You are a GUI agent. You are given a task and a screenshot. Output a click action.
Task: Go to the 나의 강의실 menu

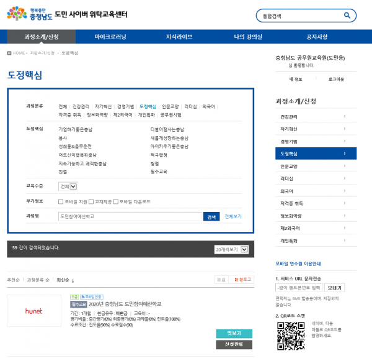pyautogui.click(x=248, y=37)
